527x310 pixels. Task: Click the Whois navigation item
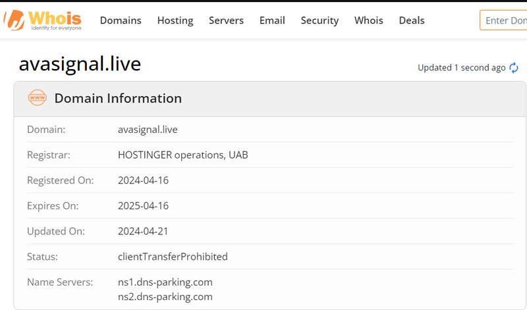pos(368,20)
